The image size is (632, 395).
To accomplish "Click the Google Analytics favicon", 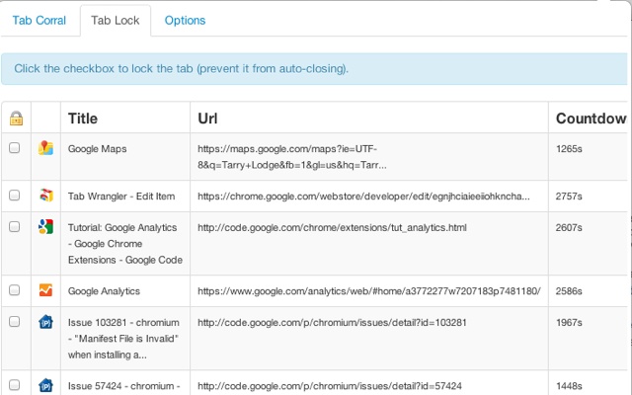I will 46,290.
